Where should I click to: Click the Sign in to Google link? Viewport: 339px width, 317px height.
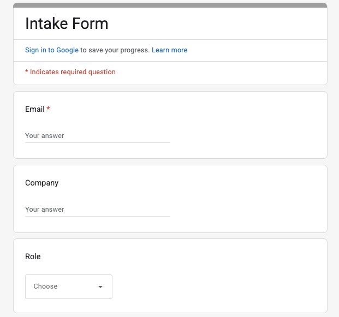tap(52, 50)
